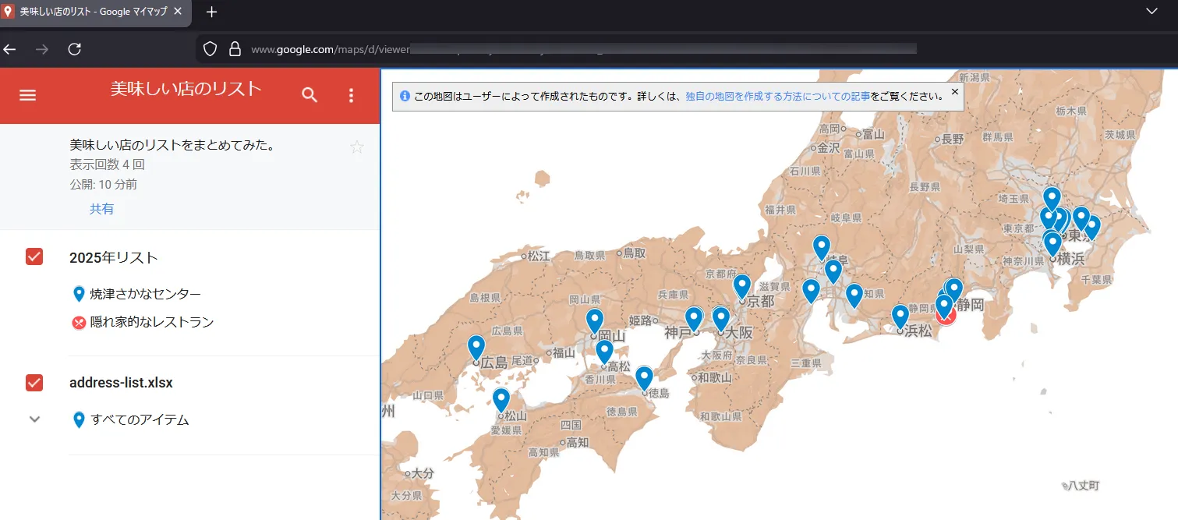
Task: Uncheck the 2025年リスト layer checkbox
Action: click(34, 256)
